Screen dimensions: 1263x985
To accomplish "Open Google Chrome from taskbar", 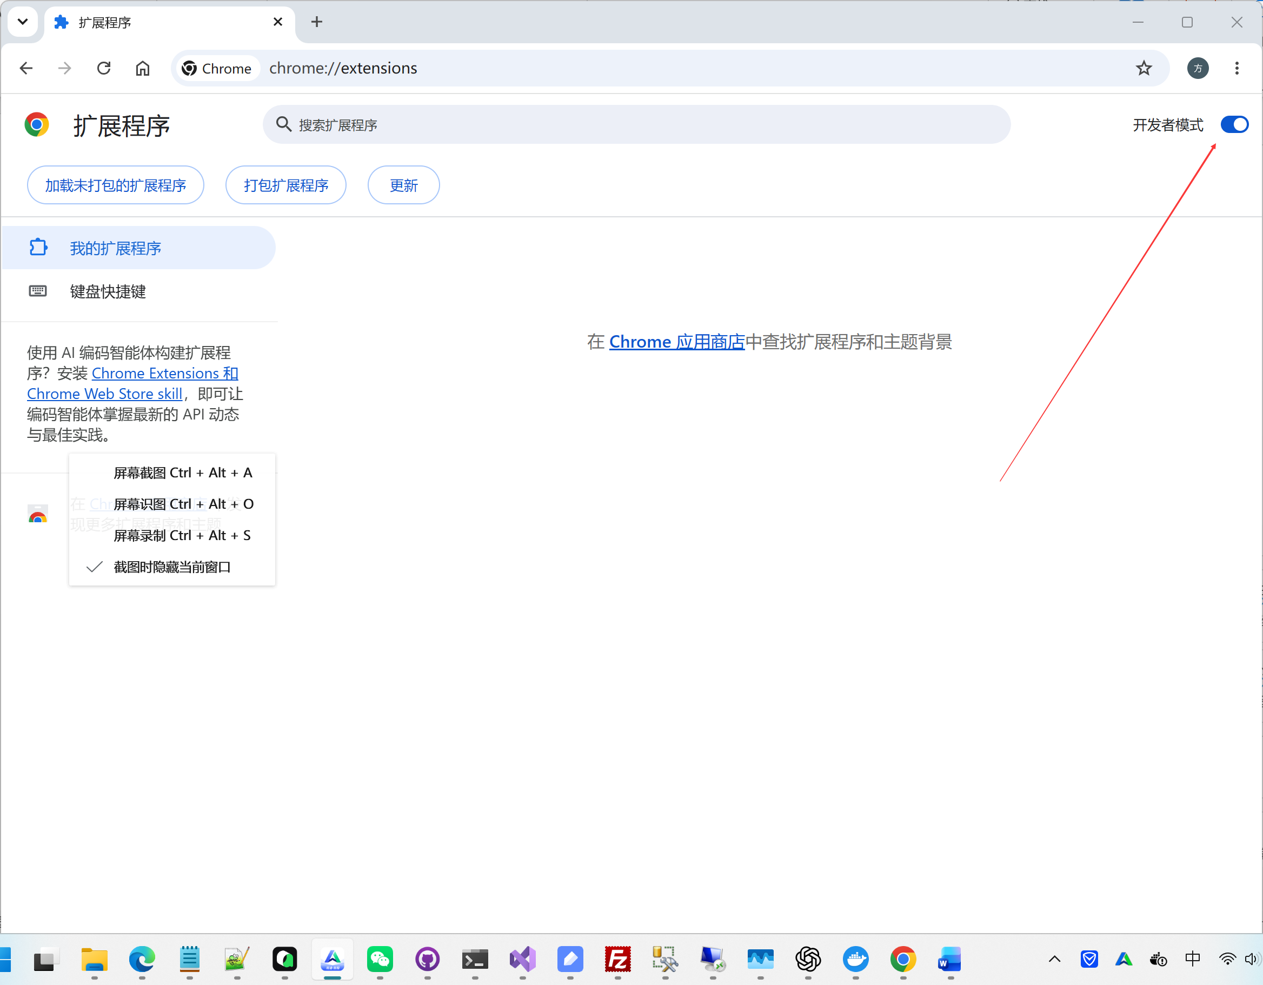I will coord(903,960).
